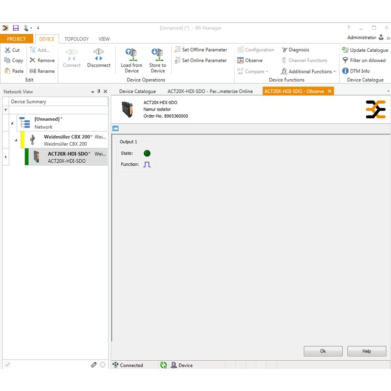Click the Add device button

40,50
